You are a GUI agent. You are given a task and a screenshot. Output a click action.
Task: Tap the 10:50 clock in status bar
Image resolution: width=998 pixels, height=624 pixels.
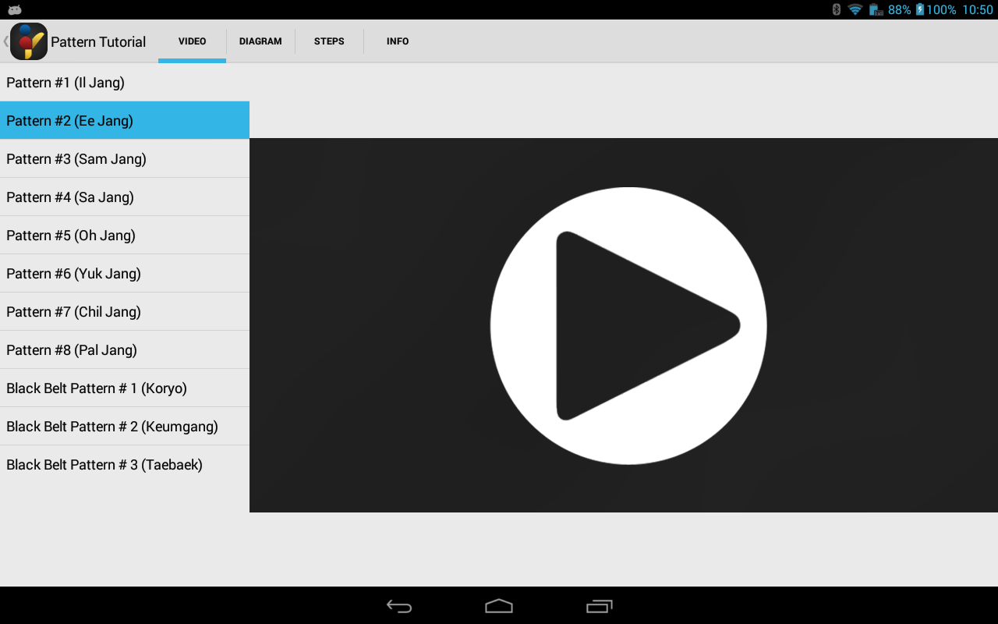coord(978,9)
